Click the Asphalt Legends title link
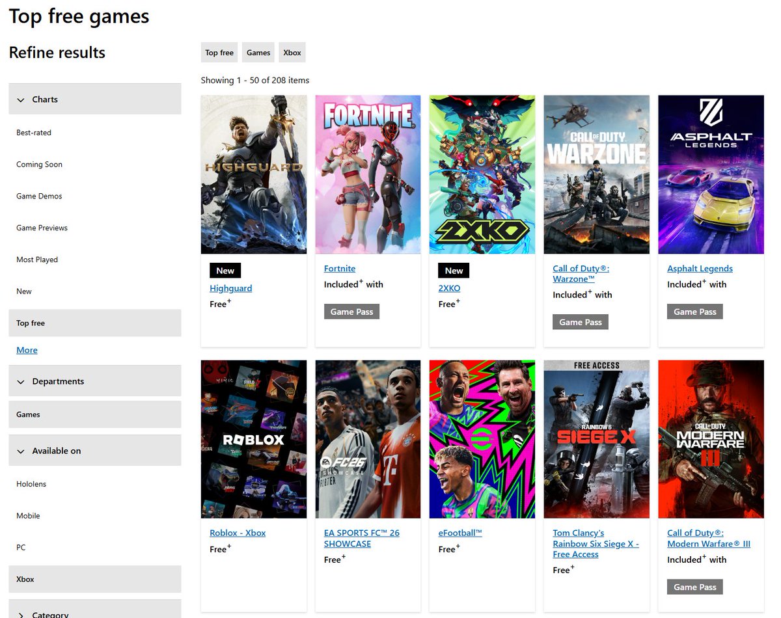Viewport: 781px width, 618px height. click(700, 269)
